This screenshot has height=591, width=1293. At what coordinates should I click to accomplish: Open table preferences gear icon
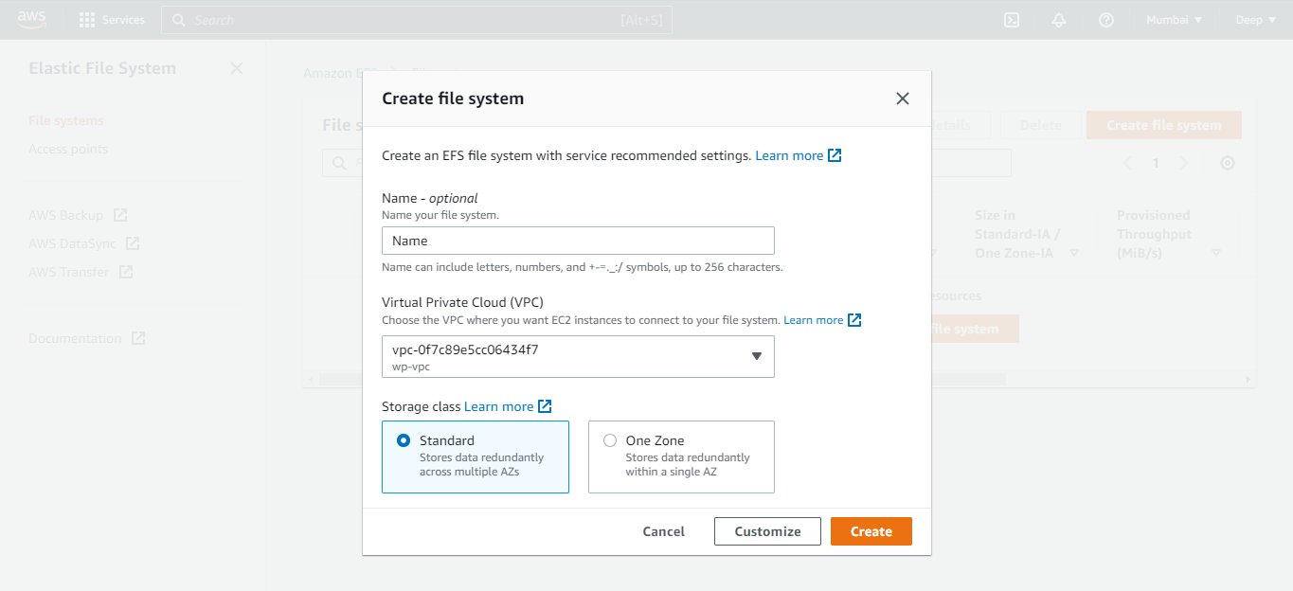(x=1228, y=163)
